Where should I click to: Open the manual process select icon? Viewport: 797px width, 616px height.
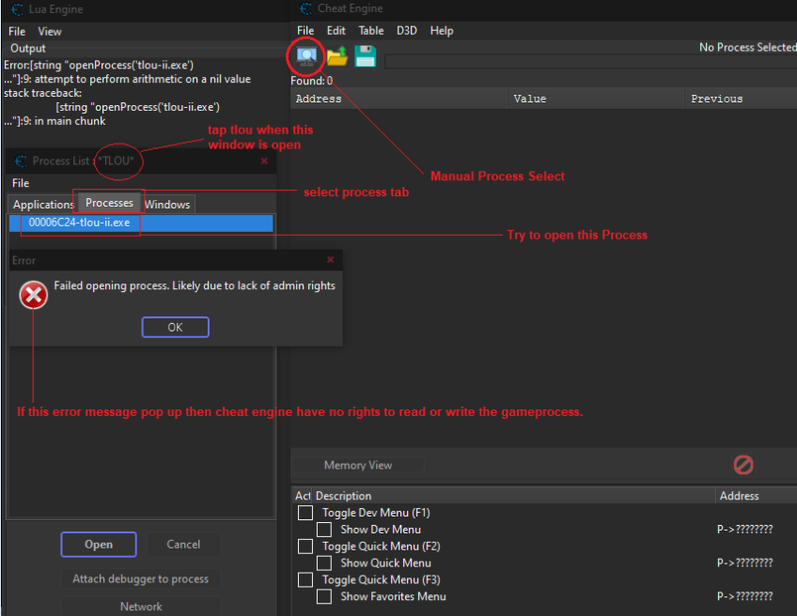click(x=306, y=56)
